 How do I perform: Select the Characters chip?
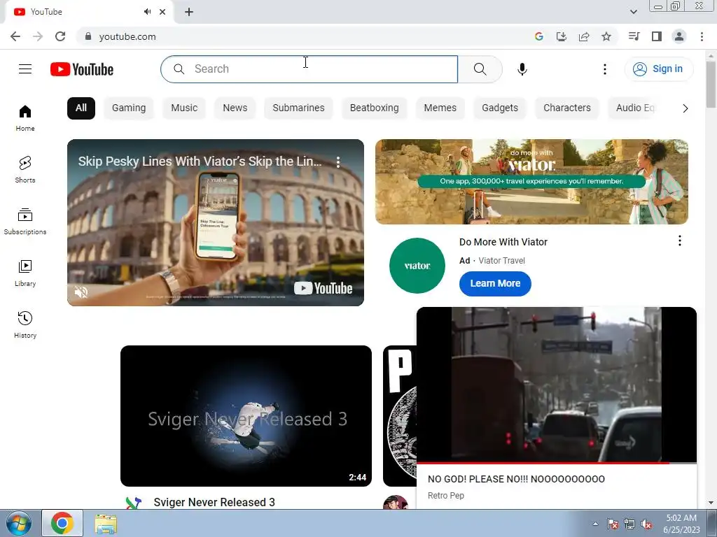coord(567,108)
